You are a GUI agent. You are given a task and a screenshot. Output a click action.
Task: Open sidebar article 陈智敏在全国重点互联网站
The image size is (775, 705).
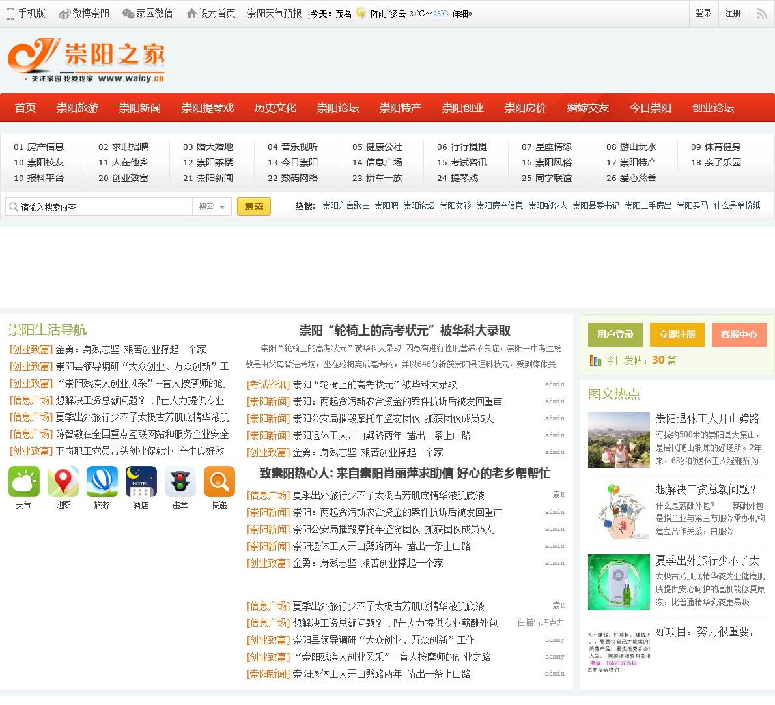coord(142,435)
